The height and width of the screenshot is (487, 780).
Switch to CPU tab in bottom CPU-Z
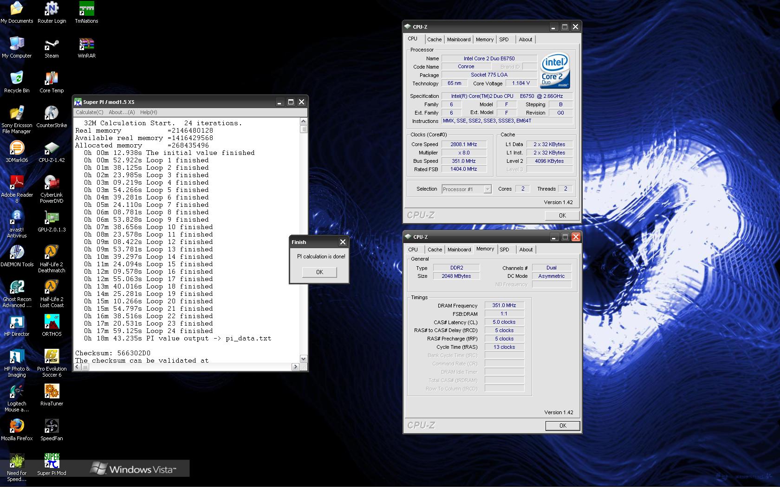coord(413,250)
